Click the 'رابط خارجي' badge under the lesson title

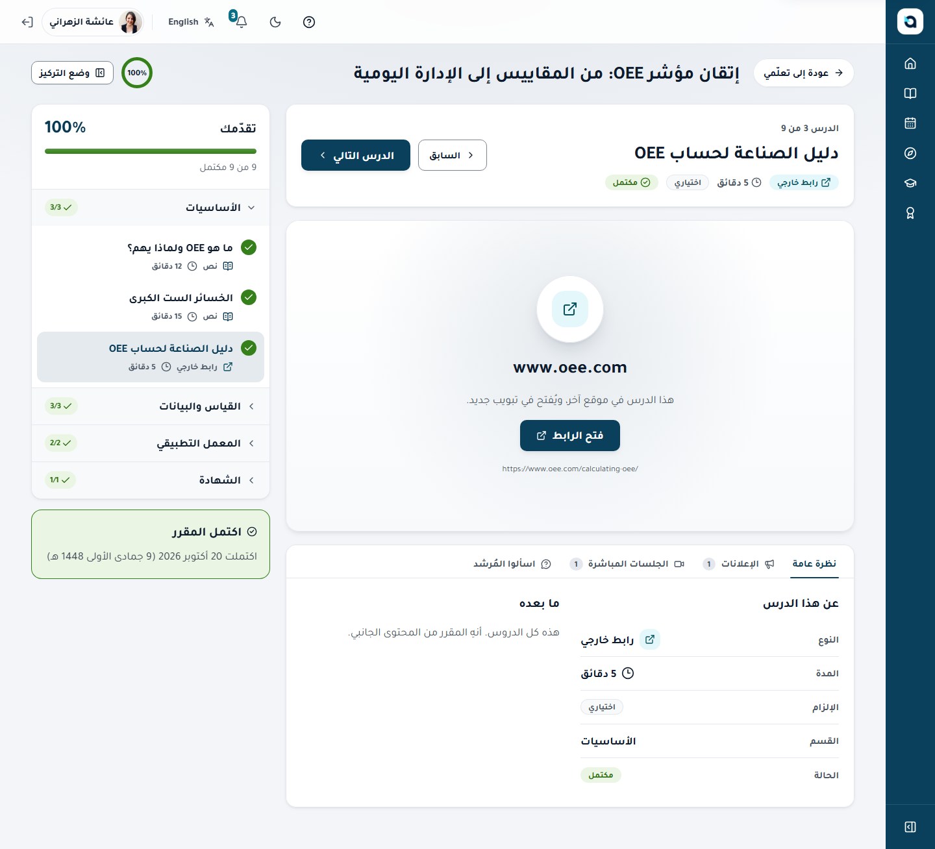804,182
